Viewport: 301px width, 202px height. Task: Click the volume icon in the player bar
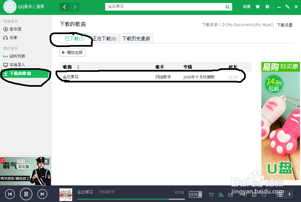tap(244, 195)
